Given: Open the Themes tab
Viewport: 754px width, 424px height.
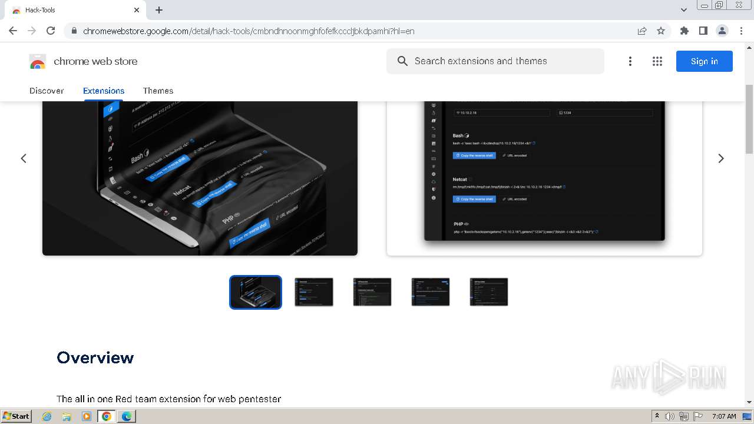Looking at the screenshot, I should (158, 91).
